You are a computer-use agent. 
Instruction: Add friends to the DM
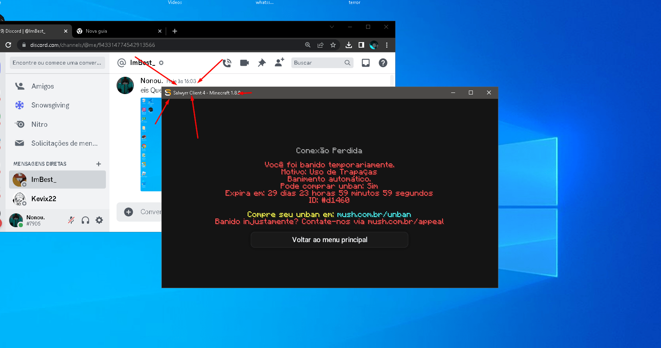tap(279, 63)
